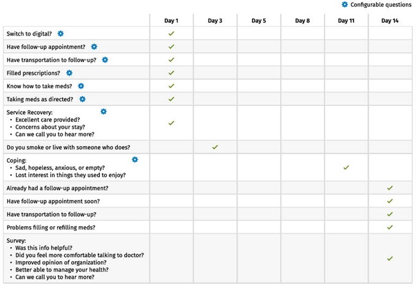Click Configurable questions label
Image resolution: width=416 pixels, height=287 pixels.
(381, 5)
